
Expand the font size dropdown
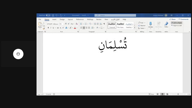point(64,24)
